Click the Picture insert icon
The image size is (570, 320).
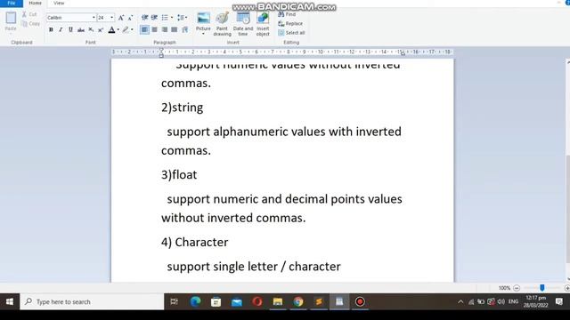point(203,18)
